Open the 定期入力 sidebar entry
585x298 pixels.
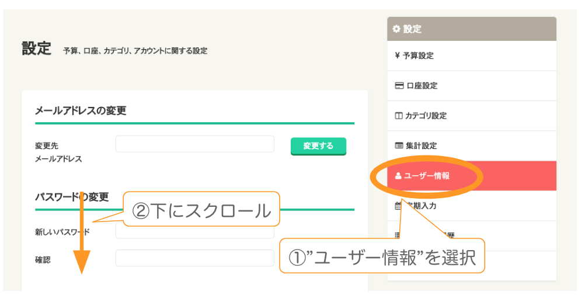pos(472,206)
